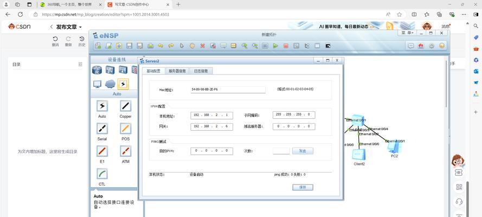Click the 发送 button in PING test
The height and width of the screenshot is (217, 482).
tap(303, 151)
